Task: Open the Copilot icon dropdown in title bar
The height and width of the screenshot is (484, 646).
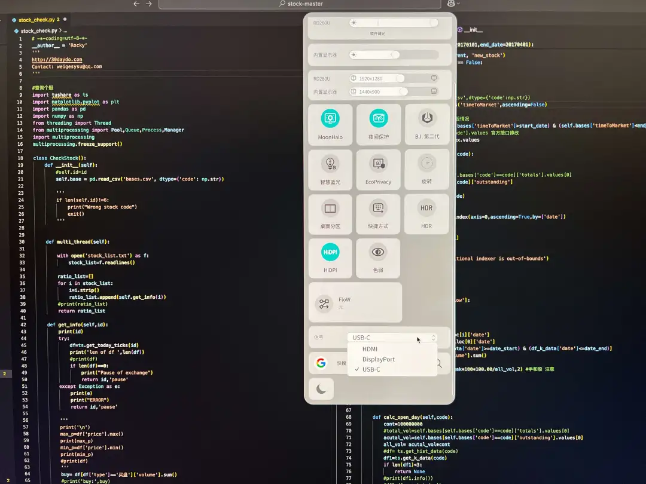Action: coord(453,4)
